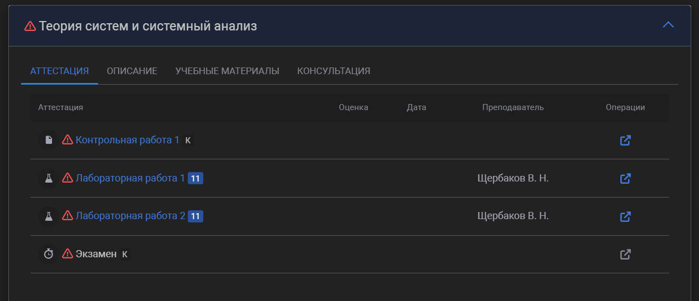The width and height of the screenshot is (699, 301).
Task: Open the Лабораторная работа 1 link
Action: 130,178
